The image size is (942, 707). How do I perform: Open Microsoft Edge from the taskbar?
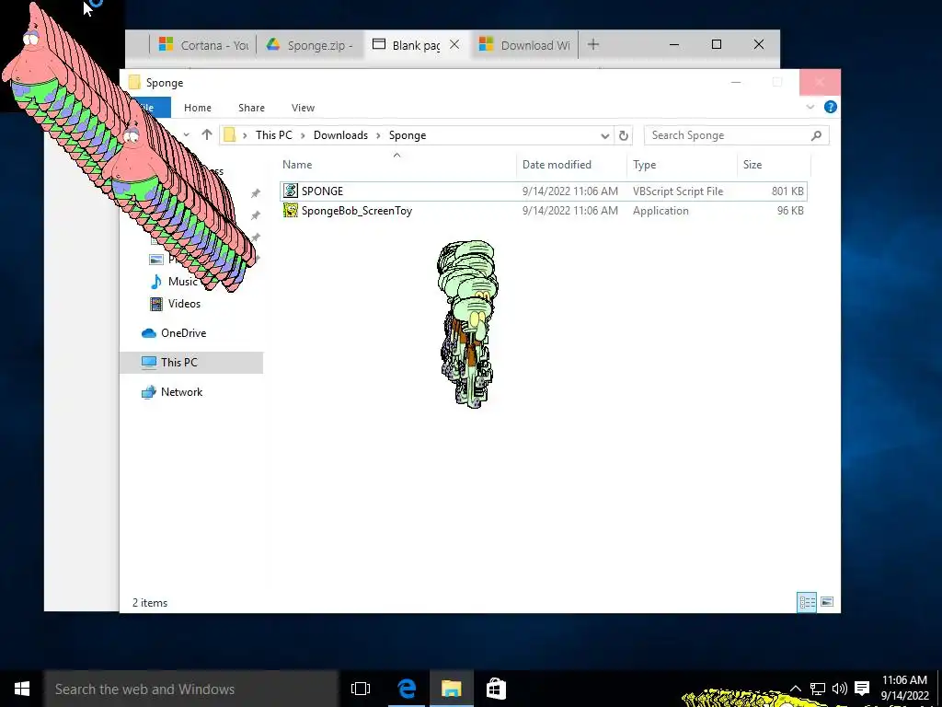pos(407,689)
